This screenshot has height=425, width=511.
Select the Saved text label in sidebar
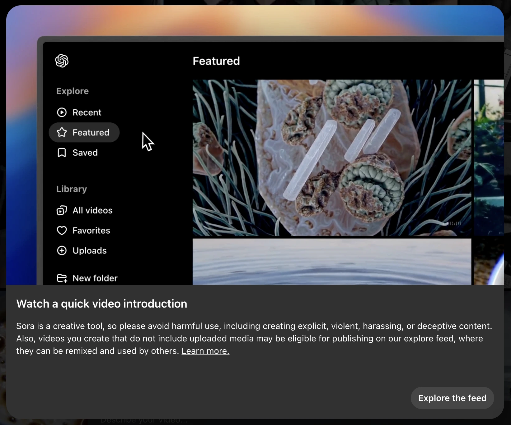[85, 153]
